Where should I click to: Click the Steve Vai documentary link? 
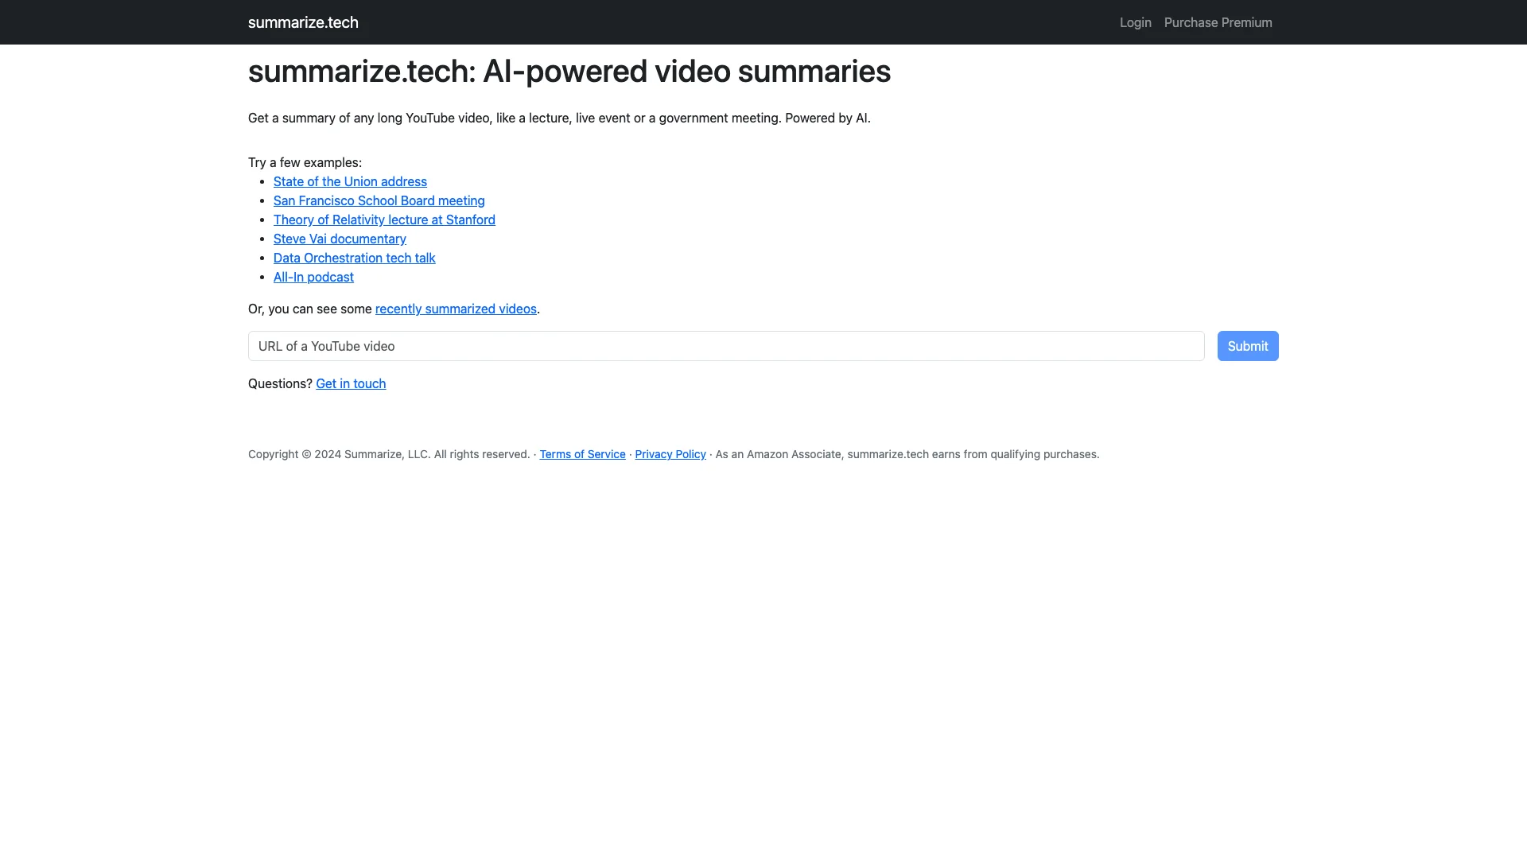click(x=340, y=238)
